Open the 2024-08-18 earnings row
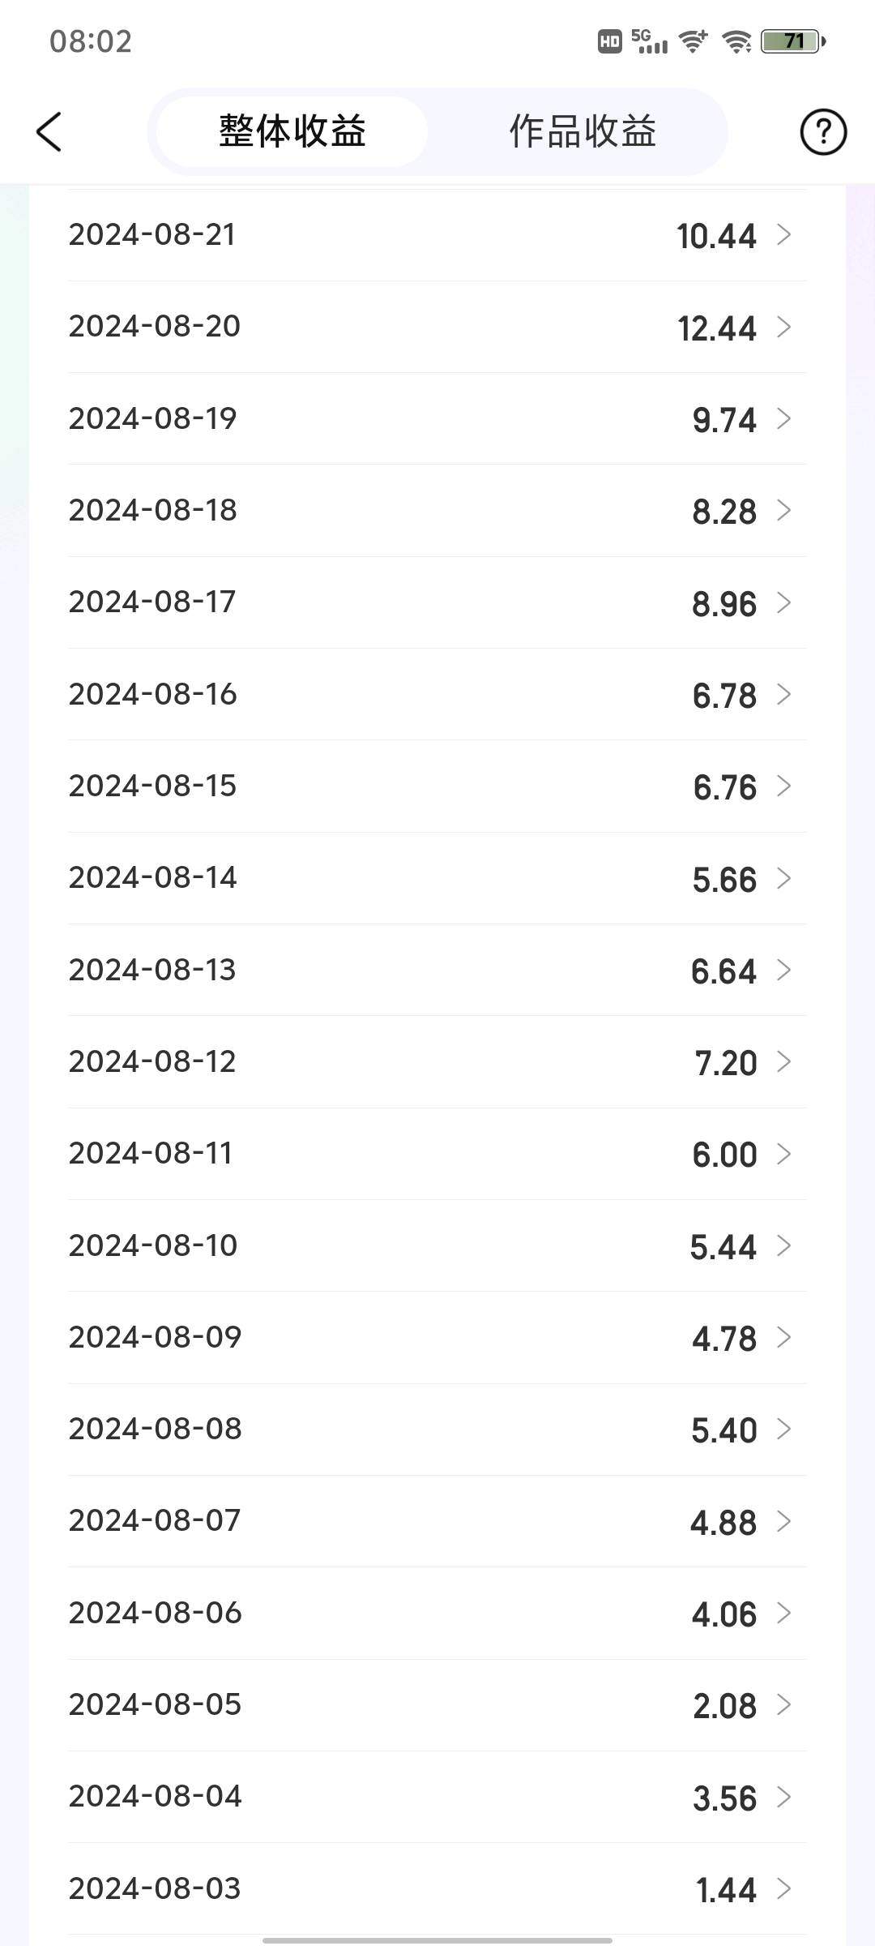Image resolution: width=875 pixels, height=1946 pixels. tap(437, 511)
